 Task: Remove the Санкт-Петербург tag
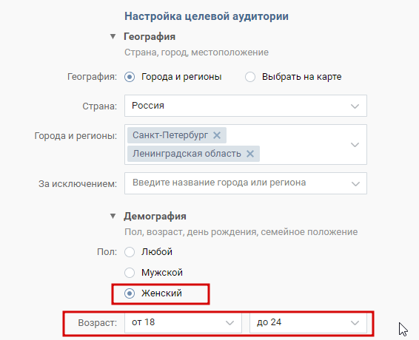point(217,135)
